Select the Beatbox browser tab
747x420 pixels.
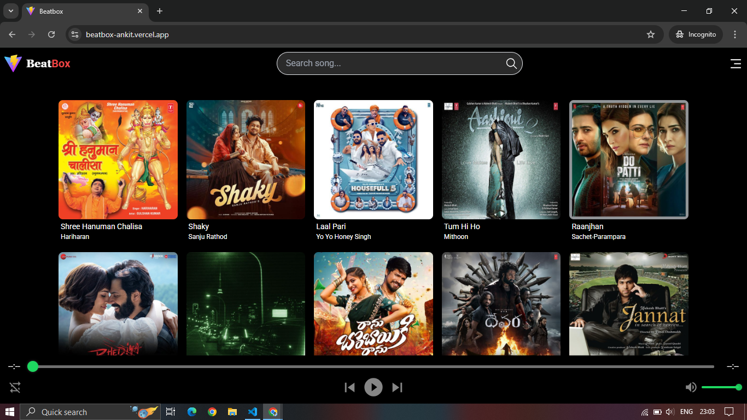coord(85,11)
